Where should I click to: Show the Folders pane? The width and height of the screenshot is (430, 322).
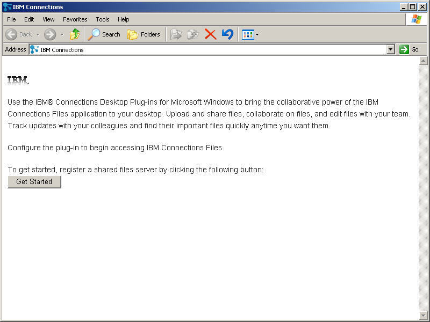point(144,34)
